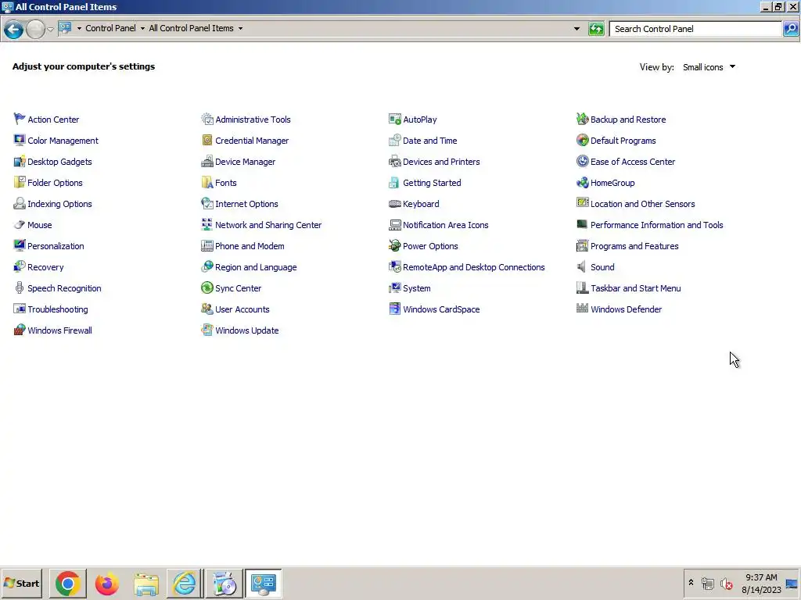Viewport: 801px width, 600px height.
Task: Click the Mouse icon
Action: click(x=20, y=224)
